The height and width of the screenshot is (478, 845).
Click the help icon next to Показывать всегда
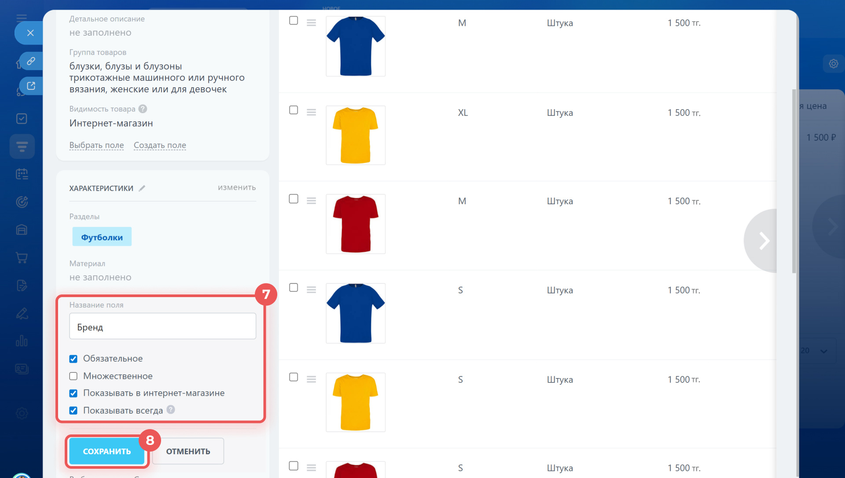(171, 410)
